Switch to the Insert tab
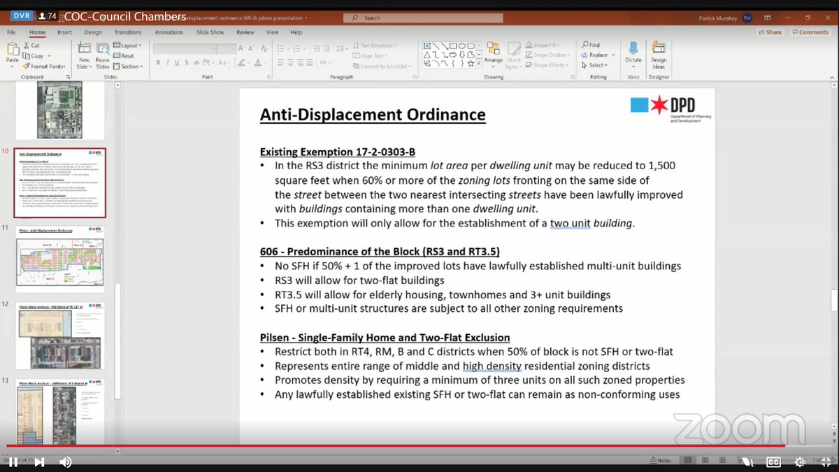The width and height of the screenshot is (839, 472). 64,32
